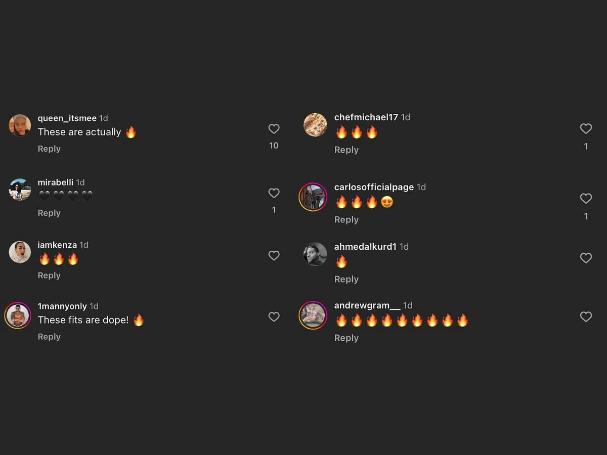The height and width of the screenshot is (455, 607).
Task: Tap the heart on mirabelli's comment
Action: click(x=274, y=193)
